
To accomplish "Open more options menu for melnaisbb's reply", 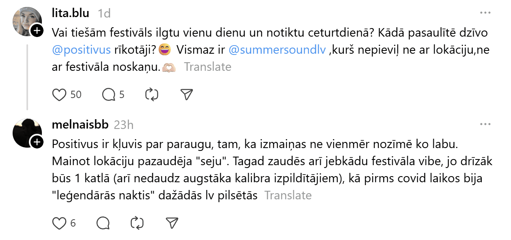I will point(485,124).
